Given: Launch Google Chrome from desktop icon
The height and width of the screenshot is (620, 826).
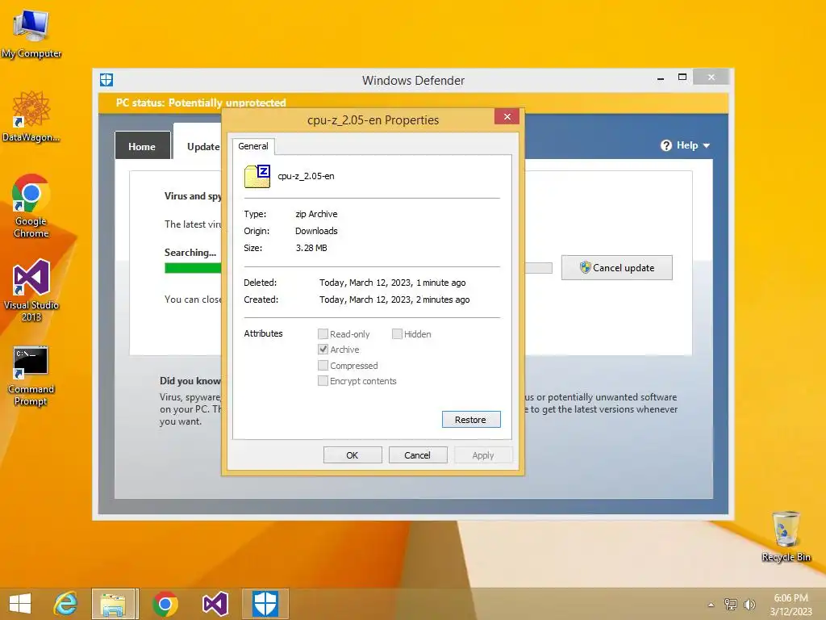Looking at the screenshot, I should tap(31, 206).
